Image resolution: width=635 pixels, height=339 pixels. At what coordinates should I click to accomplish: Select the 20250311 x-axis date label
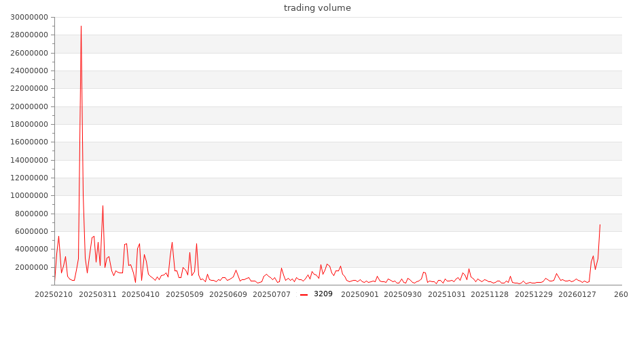[99, 294]
